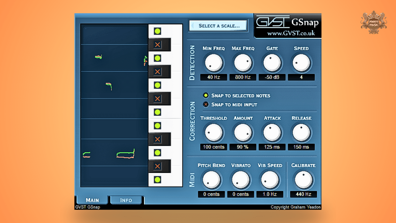Click the Min Freq knob
This screenshot has height=223, width=396.
(x=213, y=63)
